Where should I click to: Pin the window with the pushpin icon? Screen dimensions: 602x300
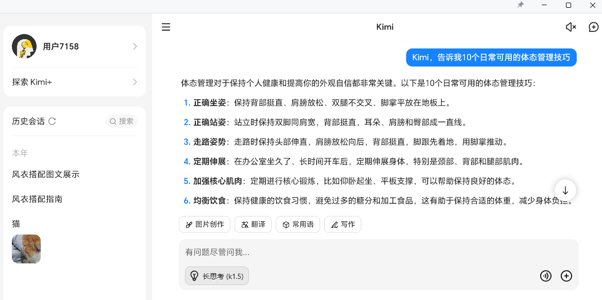click(x=521, y=5)
